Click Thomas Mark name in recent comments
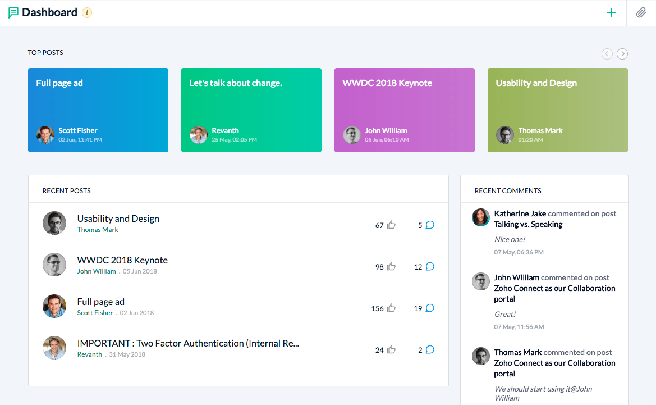The image size is (656, 405). coord(517,352)
